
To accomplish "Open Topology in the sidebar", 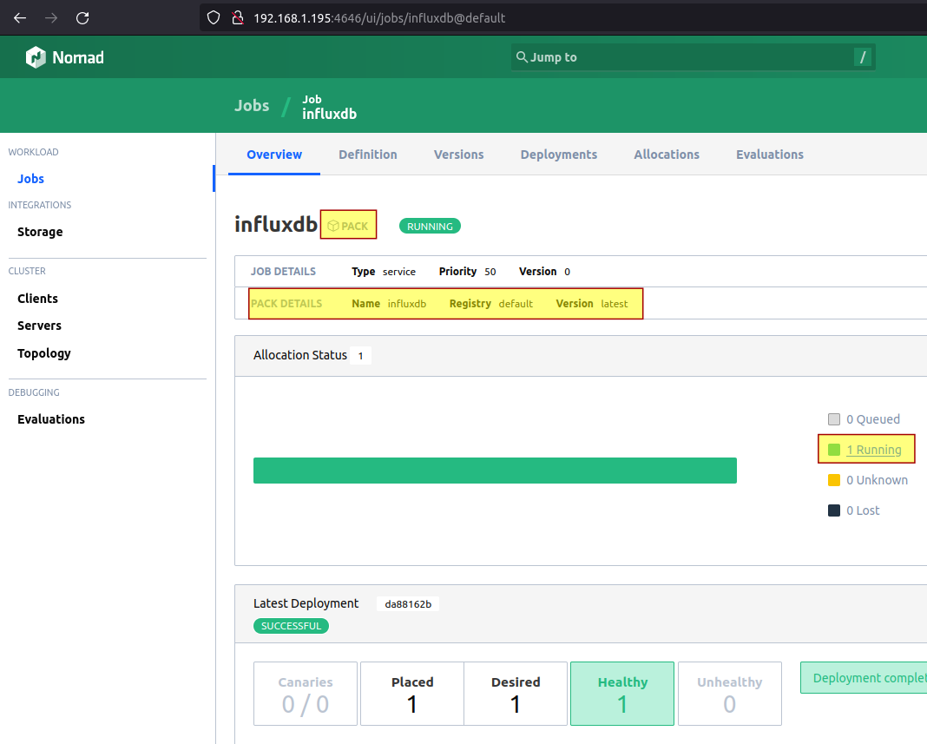I will pyautogui.click(x=44, y=353).
